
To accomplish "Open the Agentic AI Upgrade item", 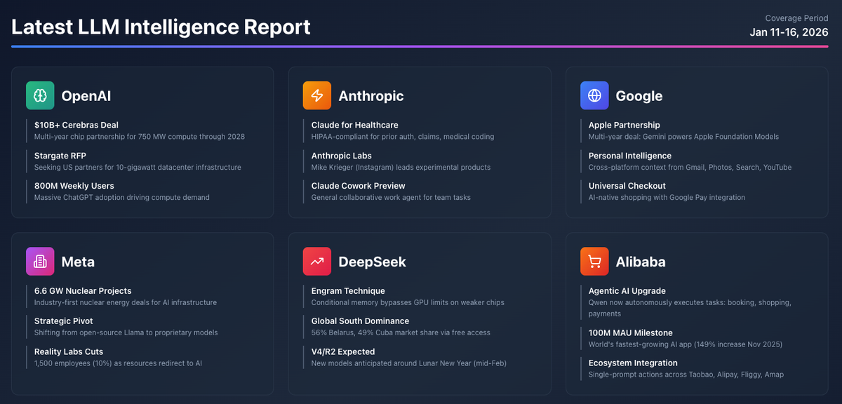I will pos(627,290).
